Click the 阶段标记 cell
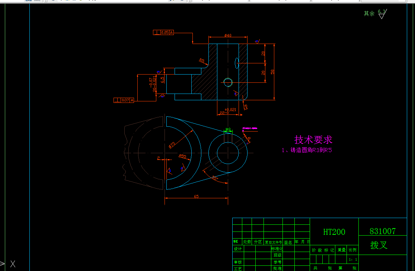The width and height of the screenshot is (415, 271). point(323,250)
